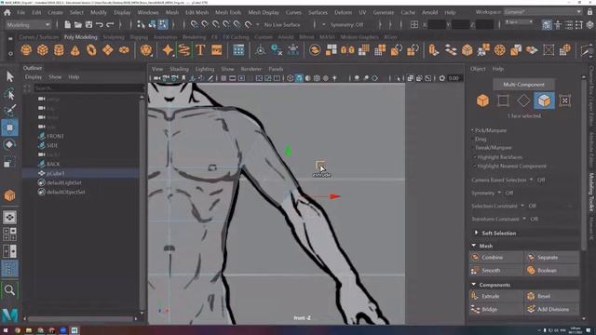Viewport: 596px width, 335px height.
Task: Open the Mesh Tools menu
Action: pos(228,12)
